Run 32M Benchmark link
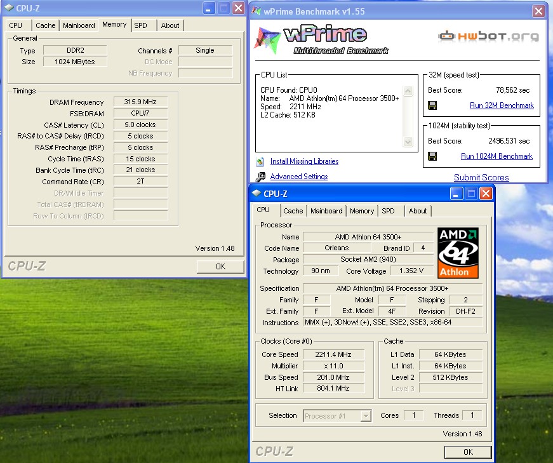 click(502, 105)
